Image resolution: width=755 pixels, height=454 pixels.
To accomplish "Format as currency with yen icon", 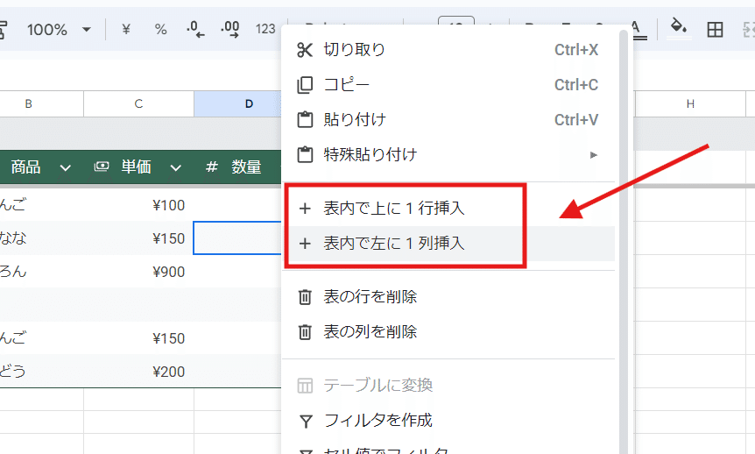I will (x=126, y=30).
